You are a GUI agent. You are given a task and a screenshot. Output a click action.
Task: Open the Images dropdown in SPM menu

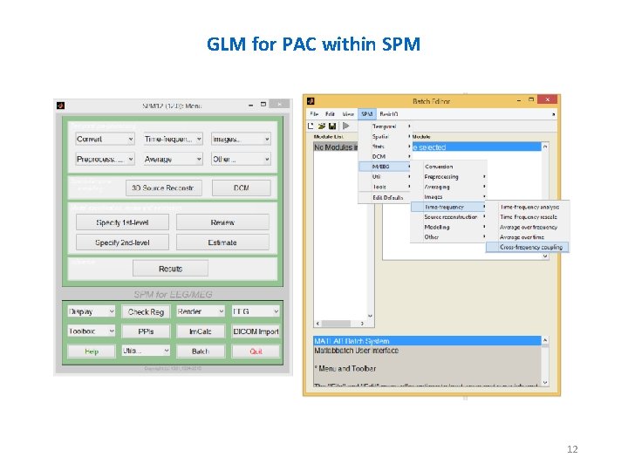pyautogui.click(x=241, y=139)
